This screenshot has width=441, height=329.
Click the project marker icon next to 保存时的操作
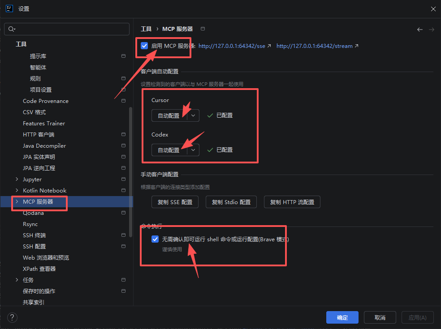coord(123,291)
